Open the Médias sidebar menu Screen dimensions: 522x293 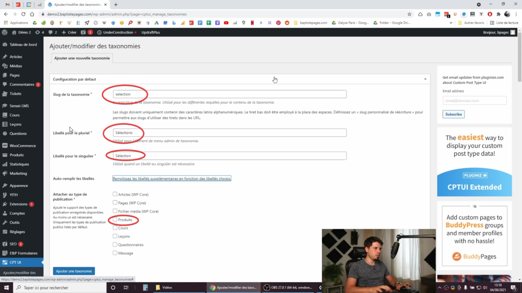16,66
